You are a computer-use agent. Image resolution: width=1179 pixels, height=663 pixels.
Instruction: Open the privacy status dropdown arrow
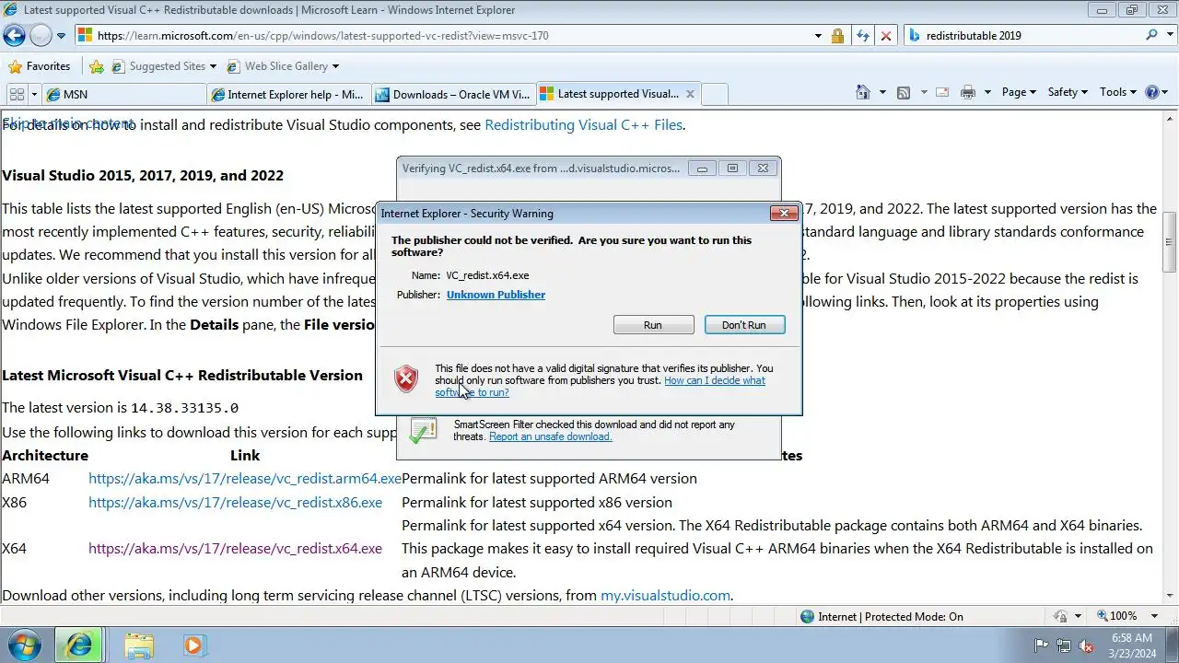(1078, 617)
